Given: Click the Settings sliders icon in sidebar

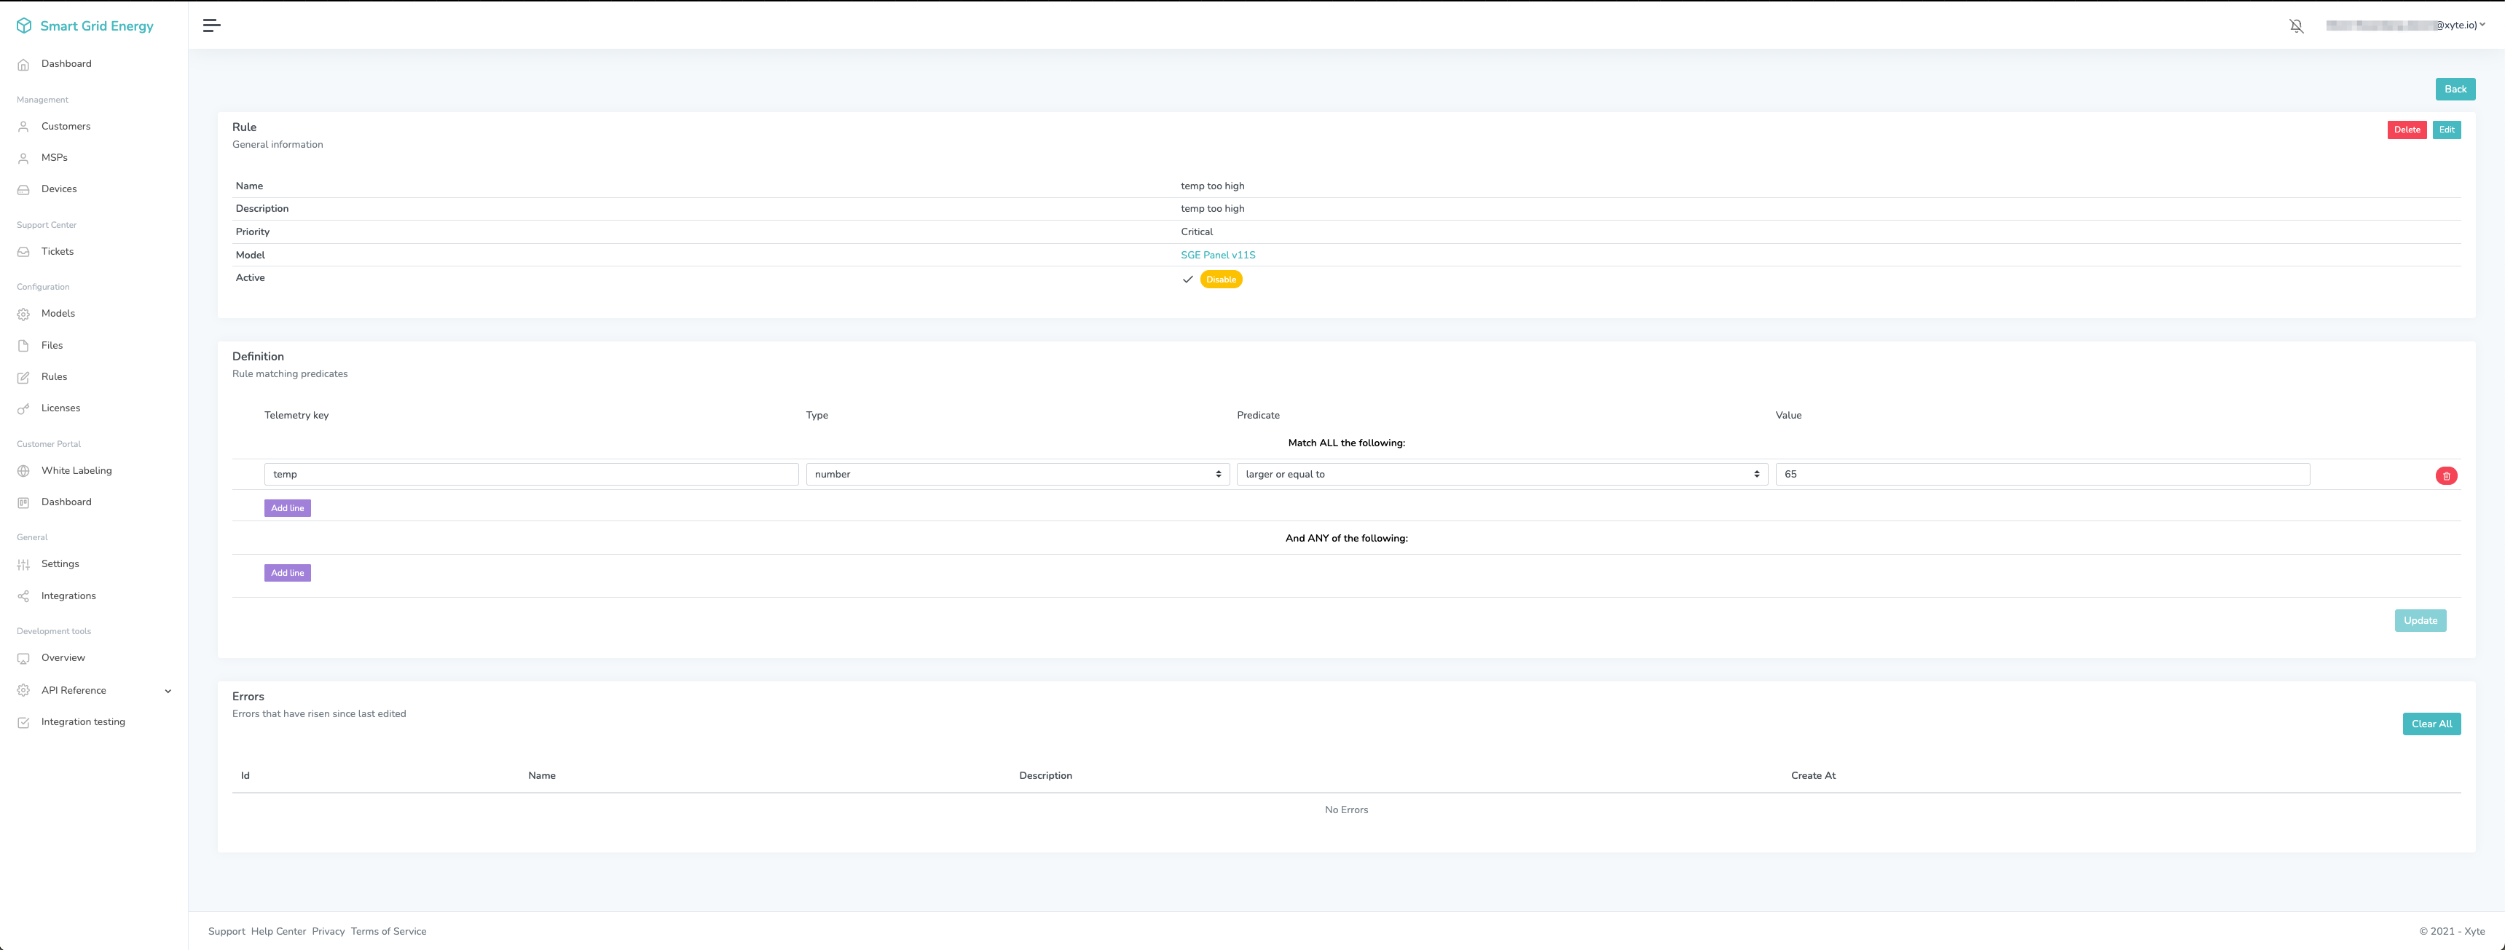Looking at the screenshot, I should coord(23,564).
